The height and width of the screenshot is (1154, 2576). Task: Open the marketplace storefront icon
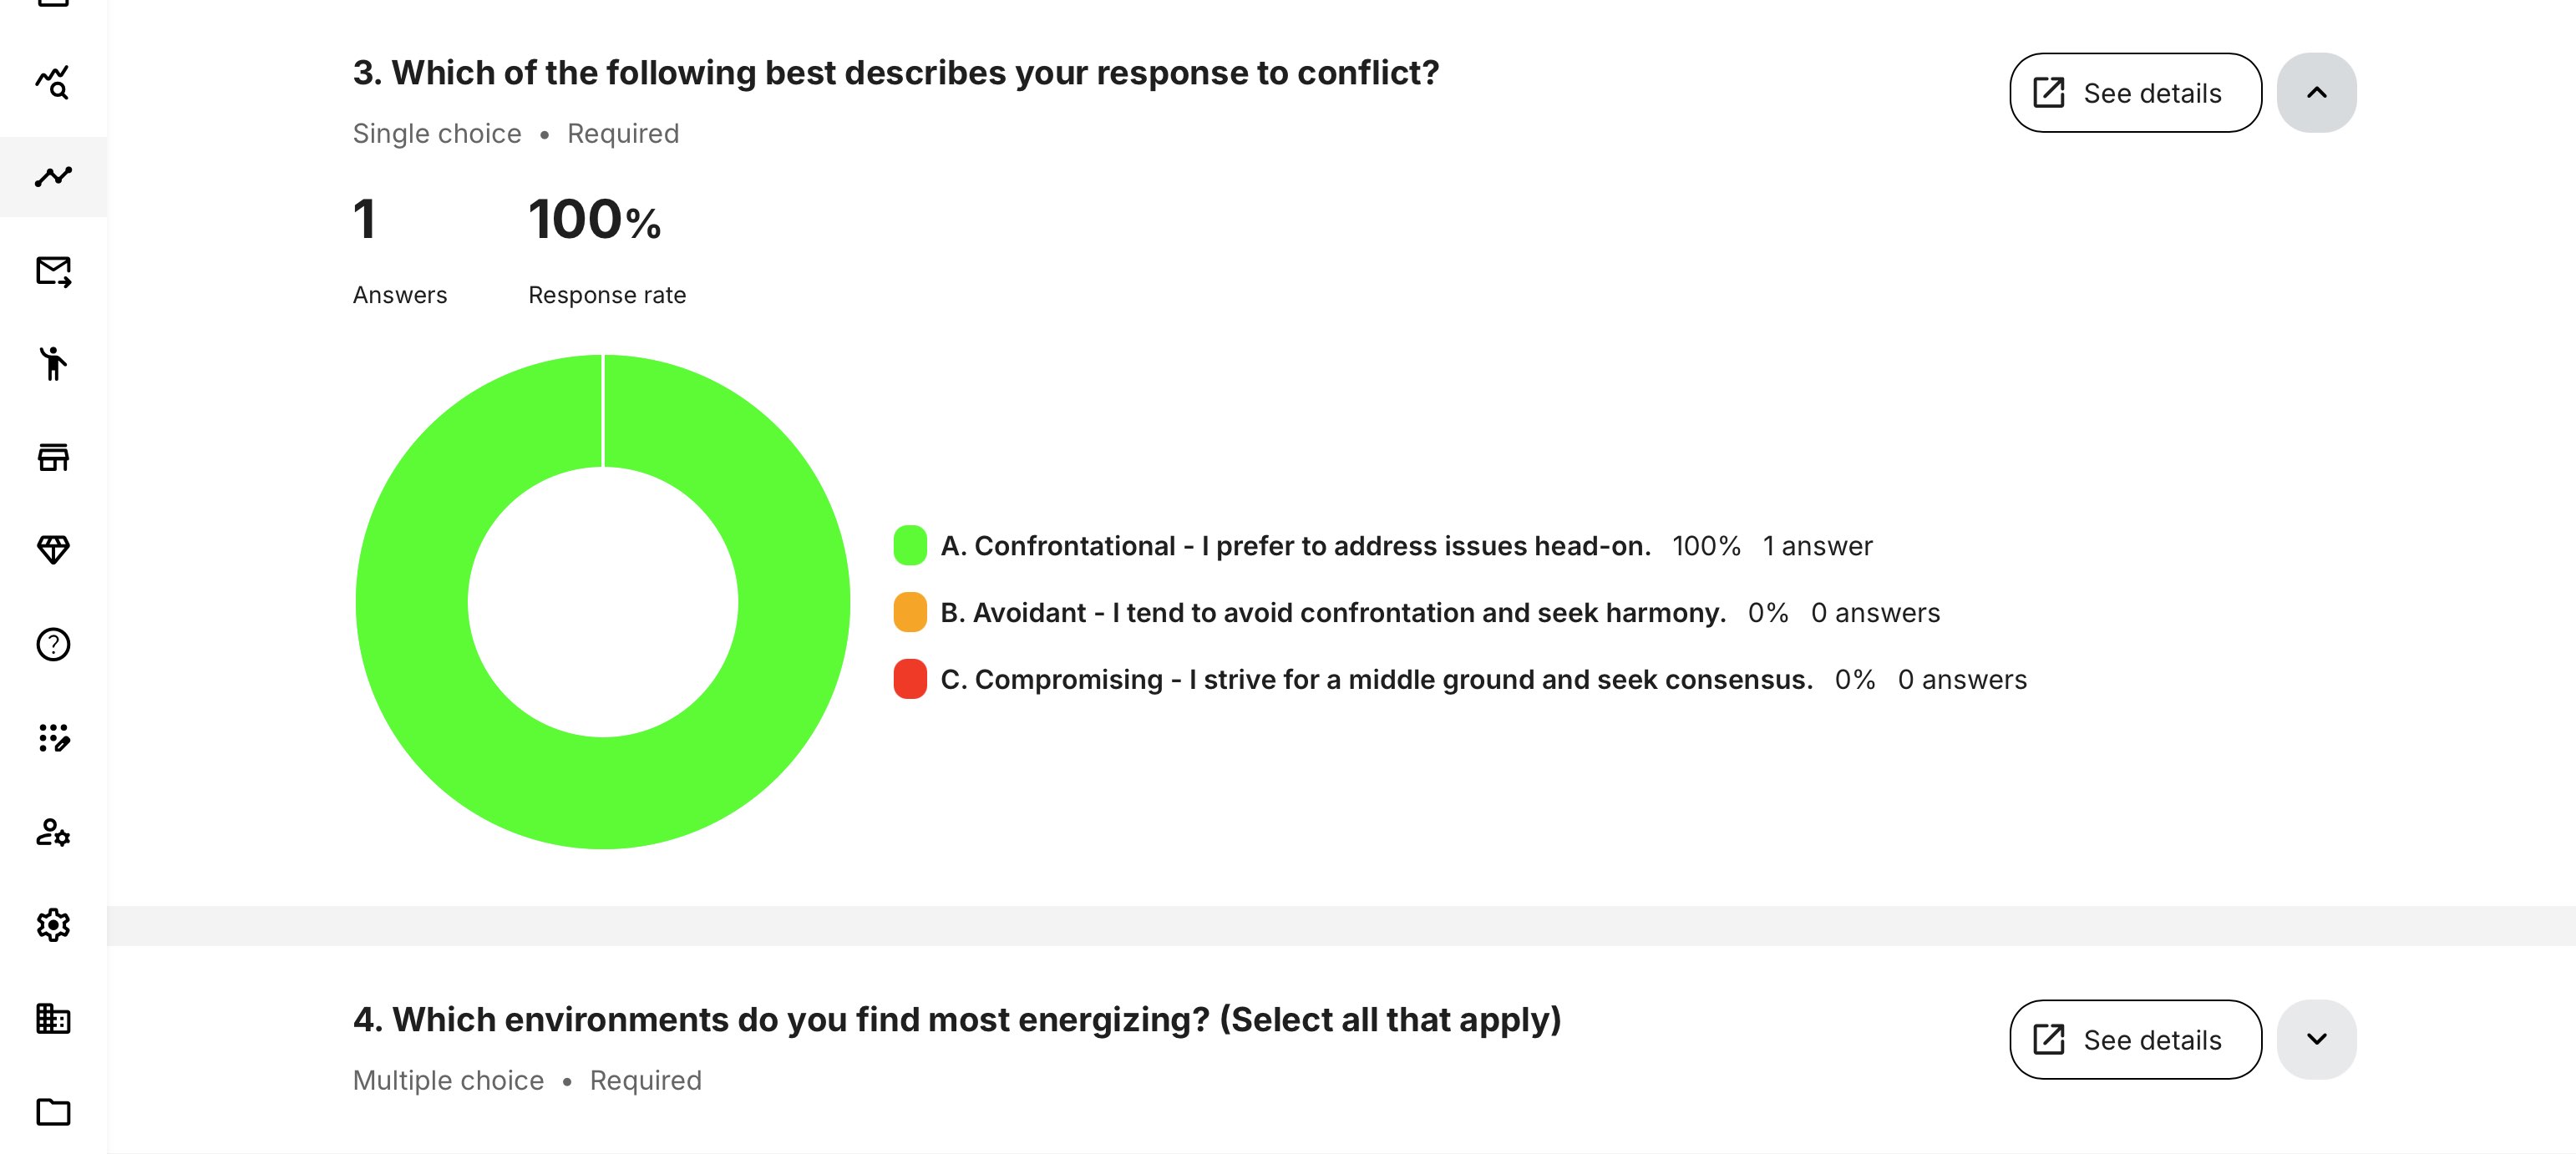coord(54,457)
